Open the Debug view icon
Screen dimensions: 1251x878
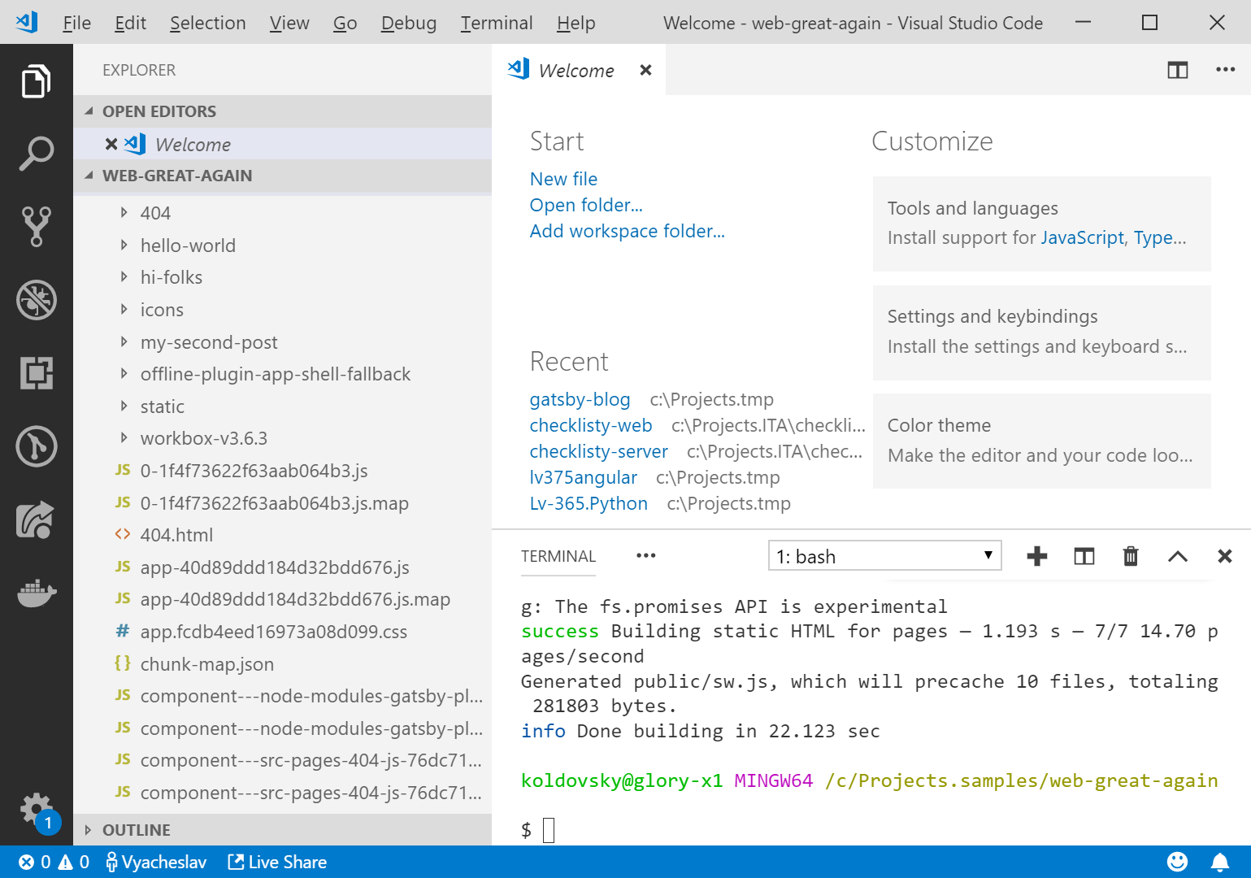tap(36, 300)
